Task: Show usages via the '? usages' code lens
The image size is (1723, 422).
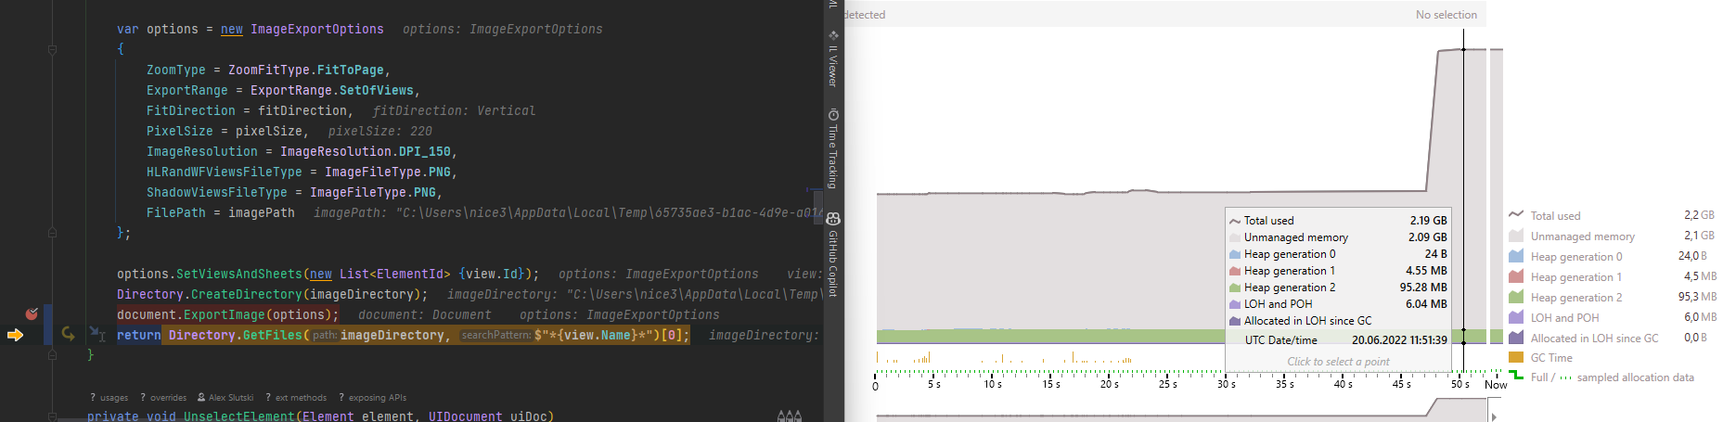Action: [109, 398]
